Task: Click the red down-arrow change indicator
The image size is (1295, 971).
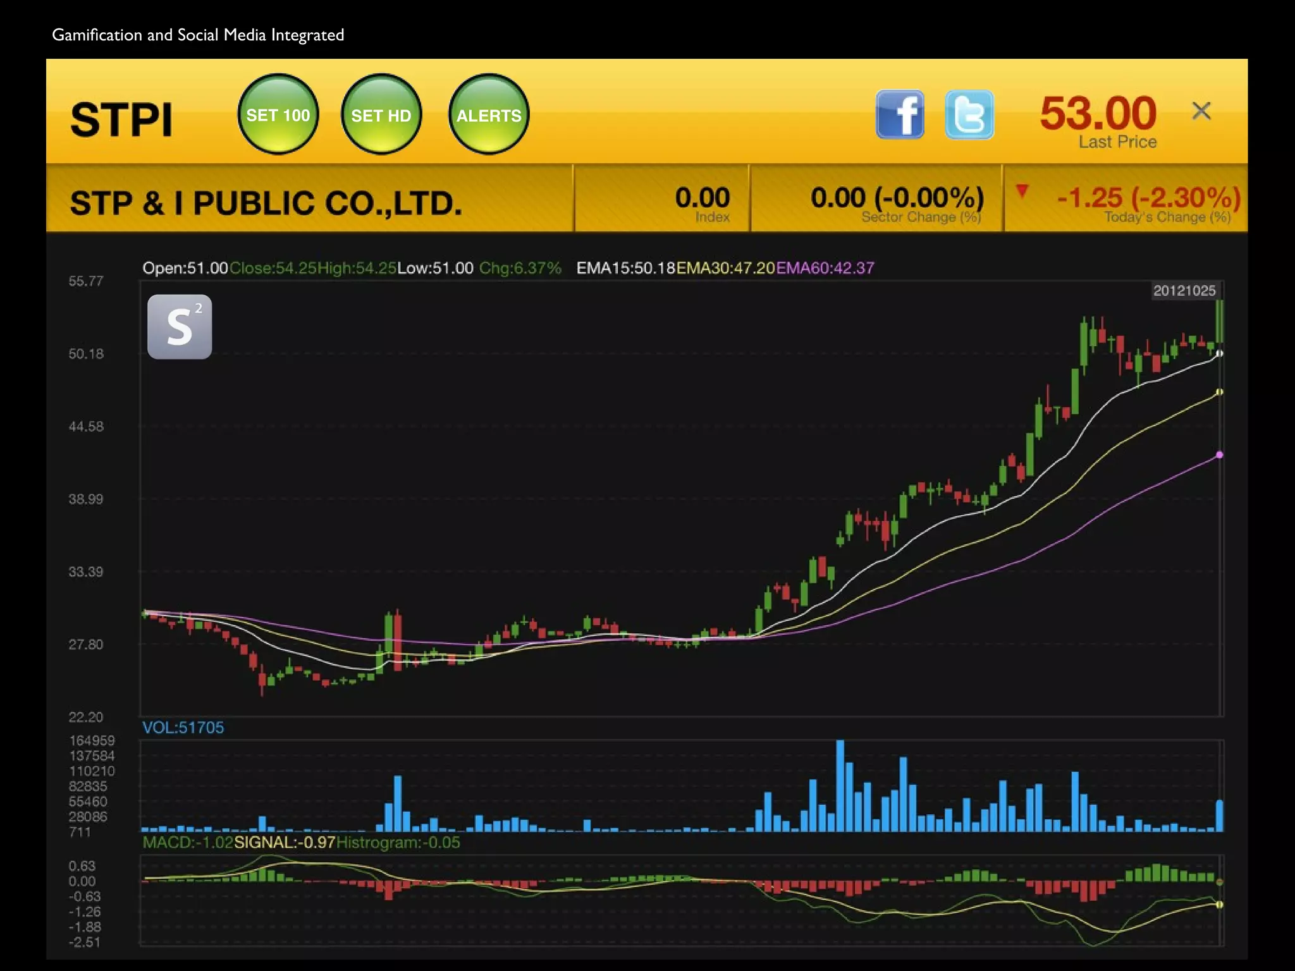Action: coord(1022,191)
